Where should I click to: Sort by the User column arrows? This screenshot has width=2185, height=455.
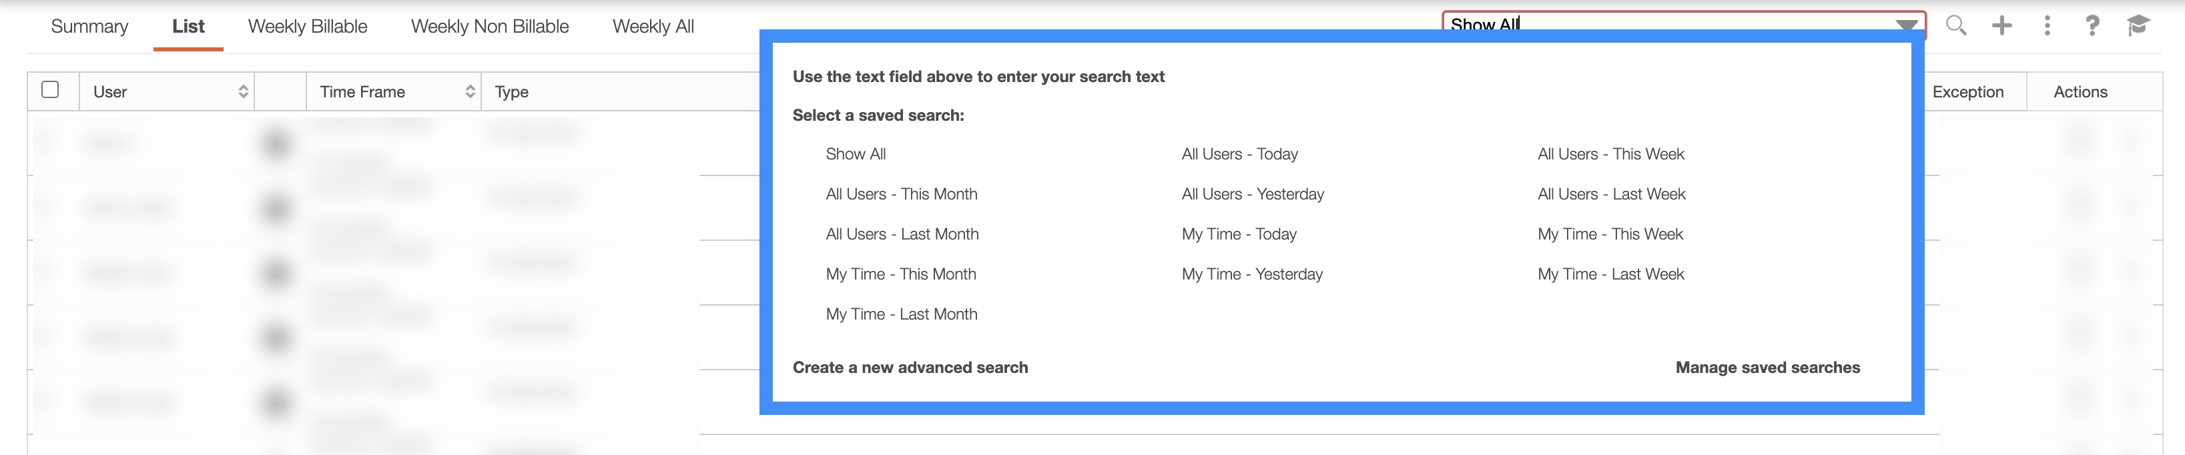pyautogui.click(x=244, y=91)
